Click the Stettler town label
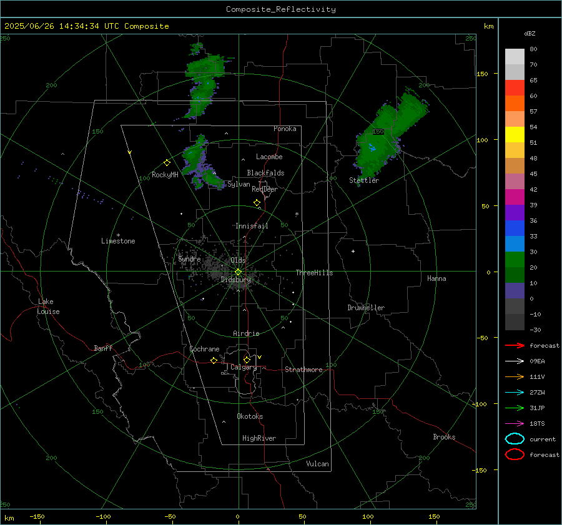Screen dimensions: 562x525 pos(364,180)
